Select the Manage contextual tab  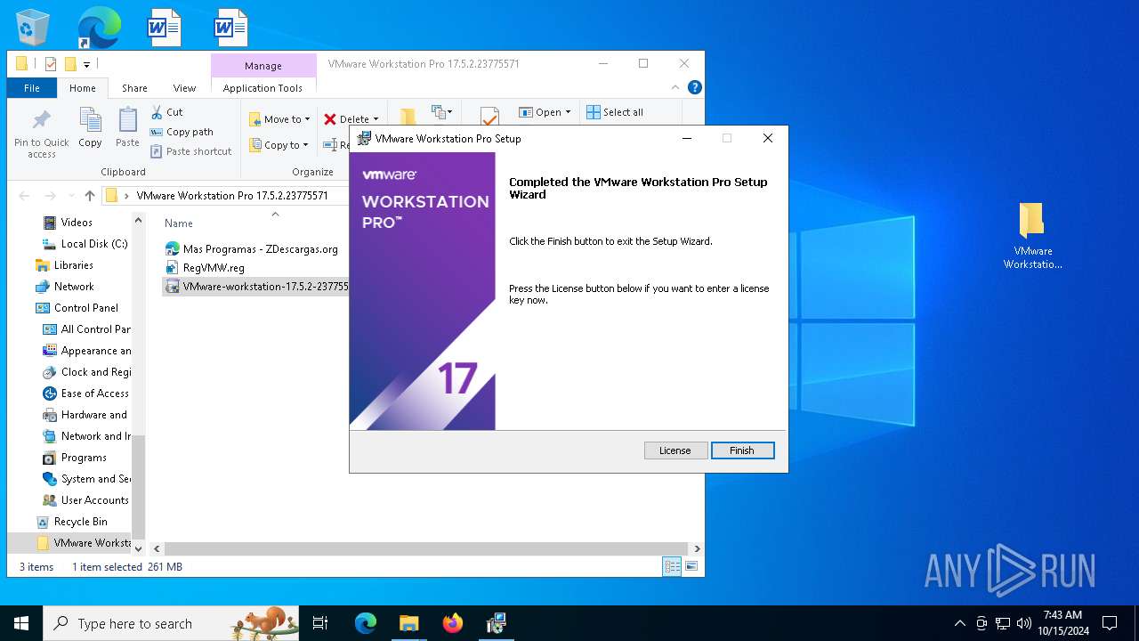(263, 66)
